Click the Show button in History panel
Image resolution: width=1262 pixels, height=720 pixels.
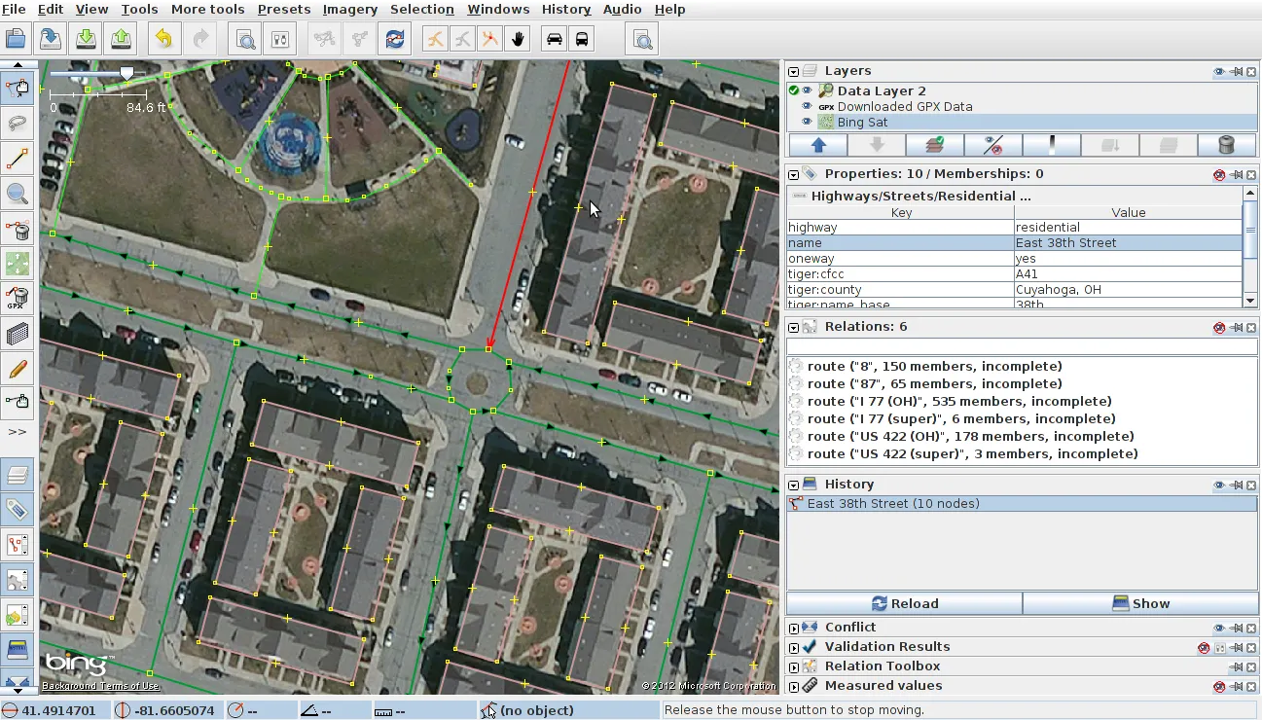(x=1140, y=602)
